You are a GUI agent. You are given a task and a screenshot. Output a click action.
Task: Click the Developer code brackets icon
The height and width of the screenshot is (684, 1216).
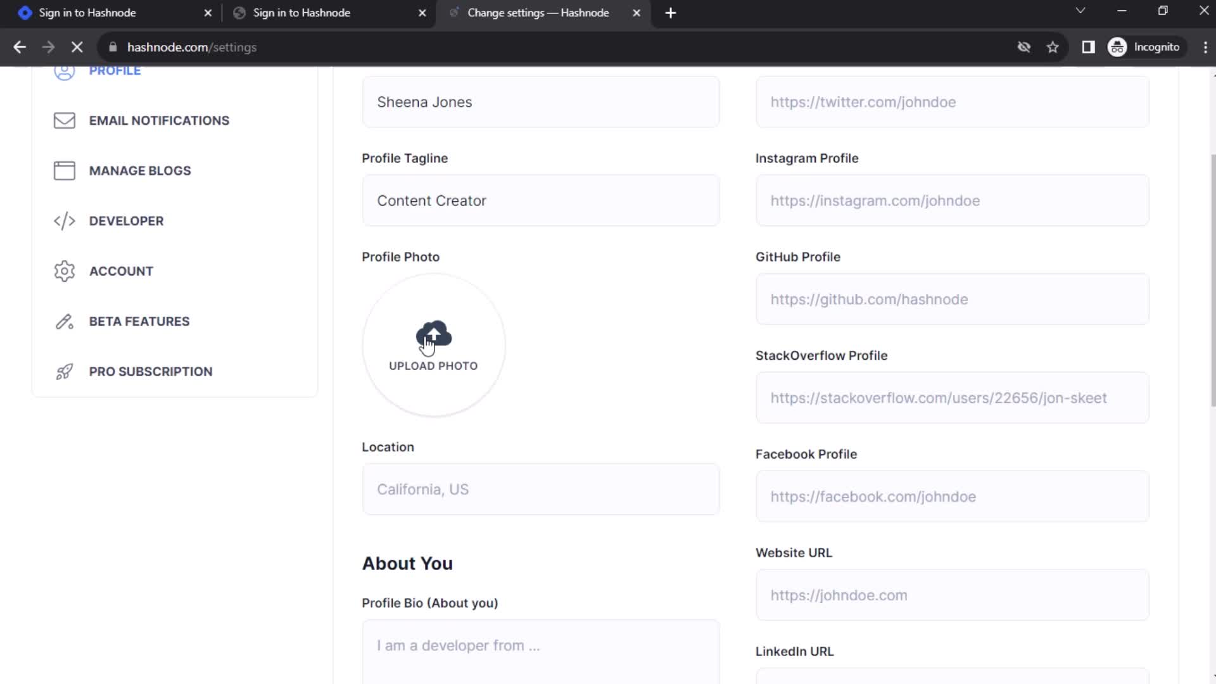coord(64,221)
